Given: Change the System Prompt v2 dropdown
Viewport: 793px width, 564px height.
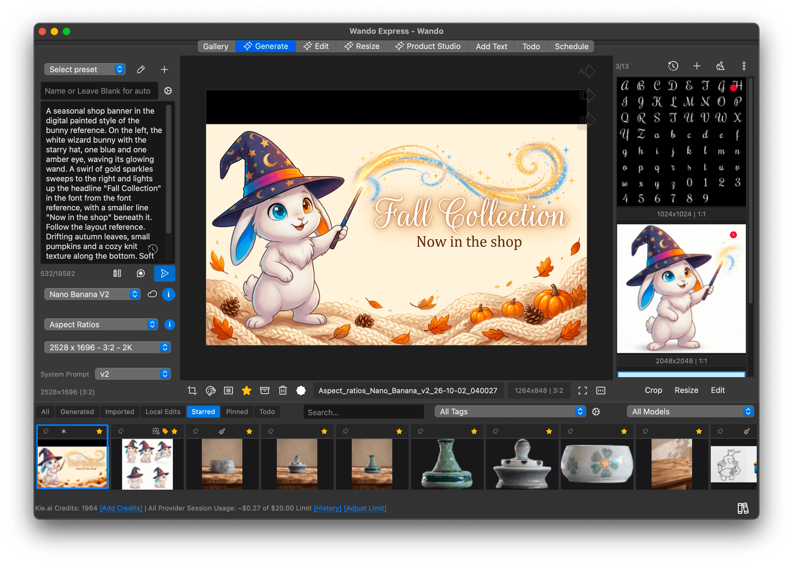Looking at the screenshot, I should pos(133,374).
